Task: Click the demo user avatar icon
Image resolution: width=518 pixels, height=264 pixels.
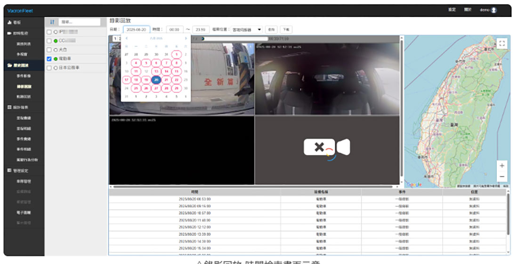Action: coord(494,10)
